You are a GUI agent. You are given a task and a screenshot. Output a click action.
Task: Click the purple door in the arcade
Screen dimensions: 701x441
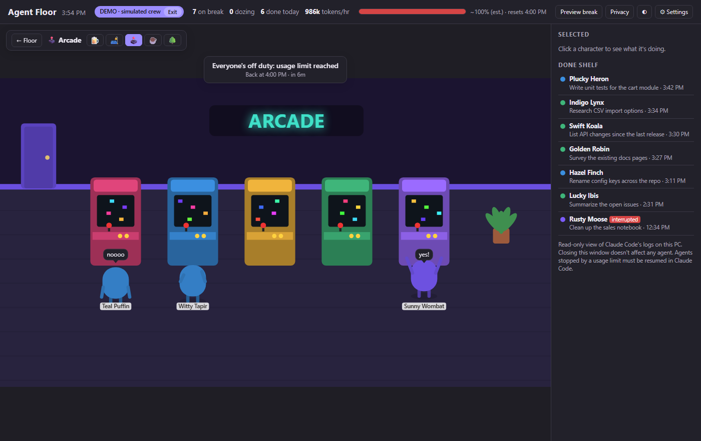[x=39, y=156]
